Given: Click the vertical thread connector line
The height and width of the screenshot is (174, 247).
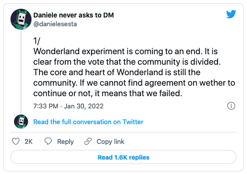Looking at the screenshot, I should click(21, 72).
